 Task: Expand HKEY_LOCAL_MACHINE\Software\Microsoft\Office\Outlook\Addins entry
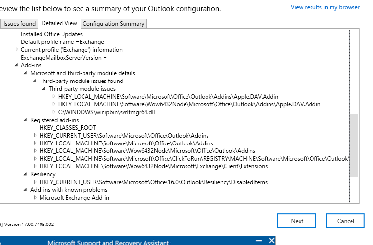35,143
